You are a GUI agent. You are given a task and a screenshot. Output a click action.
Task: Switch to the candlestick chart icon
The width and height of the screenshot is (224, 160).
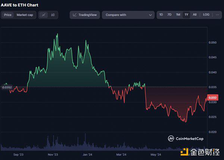(53, 15)
